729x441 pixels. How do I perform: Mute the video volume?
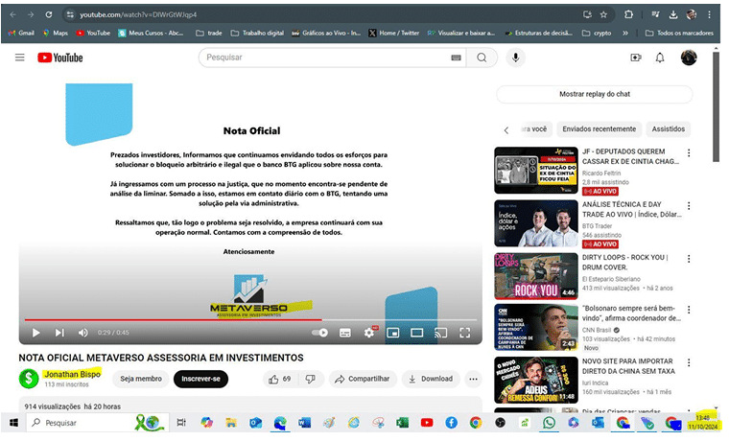(x=83, y=333)
